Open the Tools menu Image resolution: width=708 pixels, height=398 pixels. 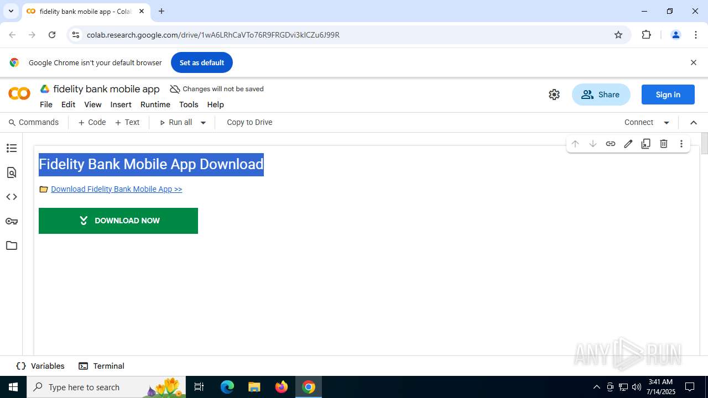click(x=188, y=104)
